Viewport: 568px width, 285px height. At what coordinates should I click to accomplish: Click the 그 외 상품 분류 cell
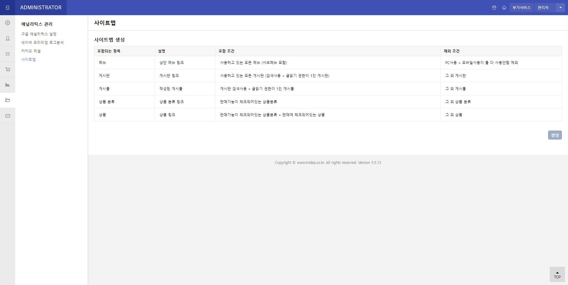tap(501, 102)
